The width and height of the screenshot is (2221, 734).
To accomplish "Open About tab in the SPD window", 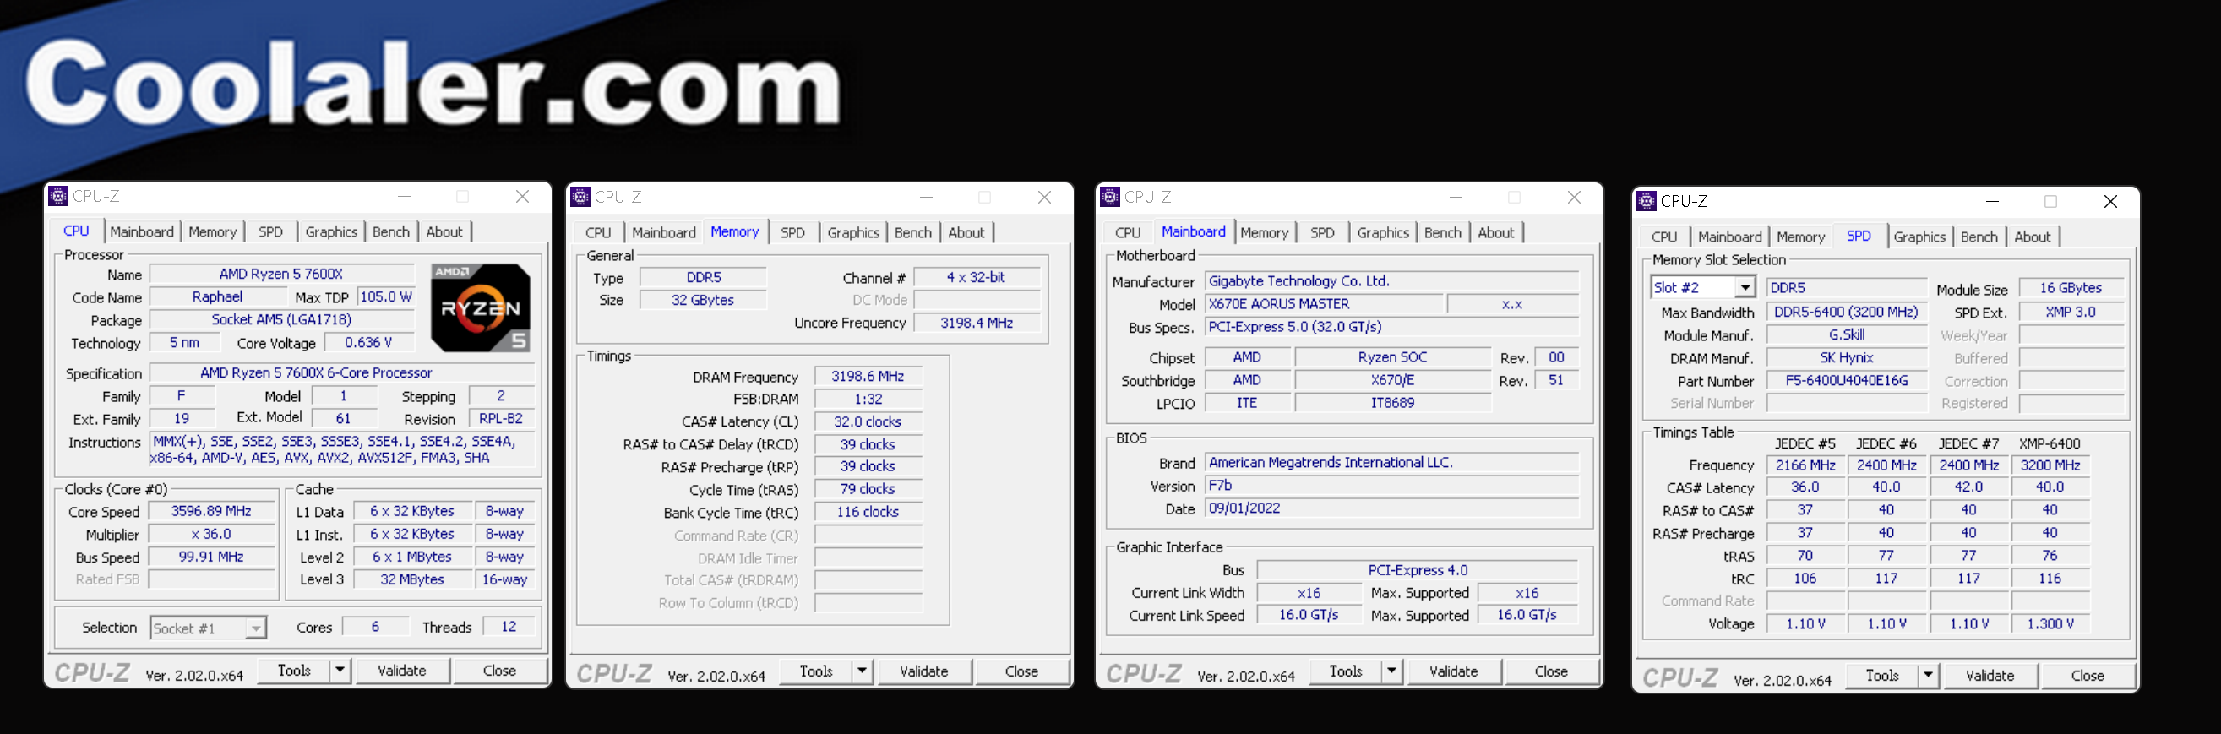I will point(2032,237).
